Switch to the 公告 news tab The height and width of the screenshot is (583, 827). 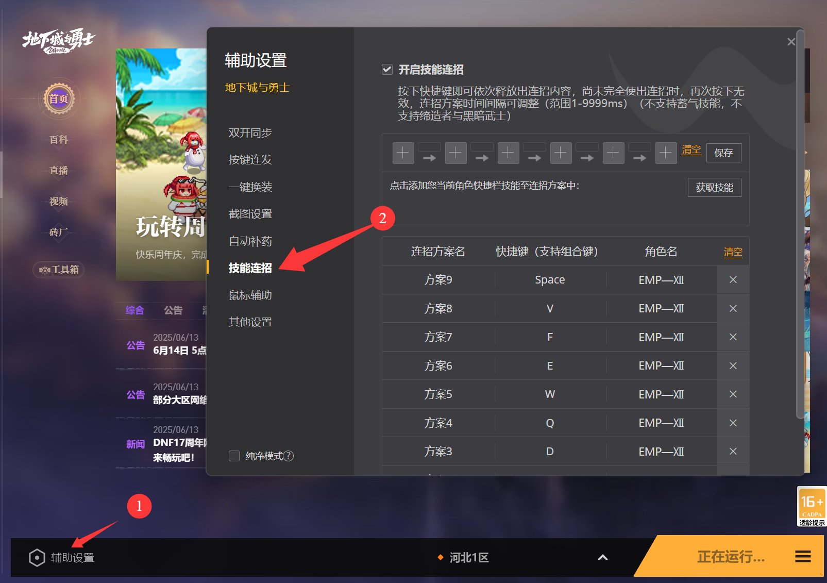(x=173, y=310)
